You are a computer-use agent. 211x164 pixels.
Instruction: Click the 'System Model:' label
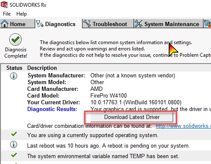point(47,82)
